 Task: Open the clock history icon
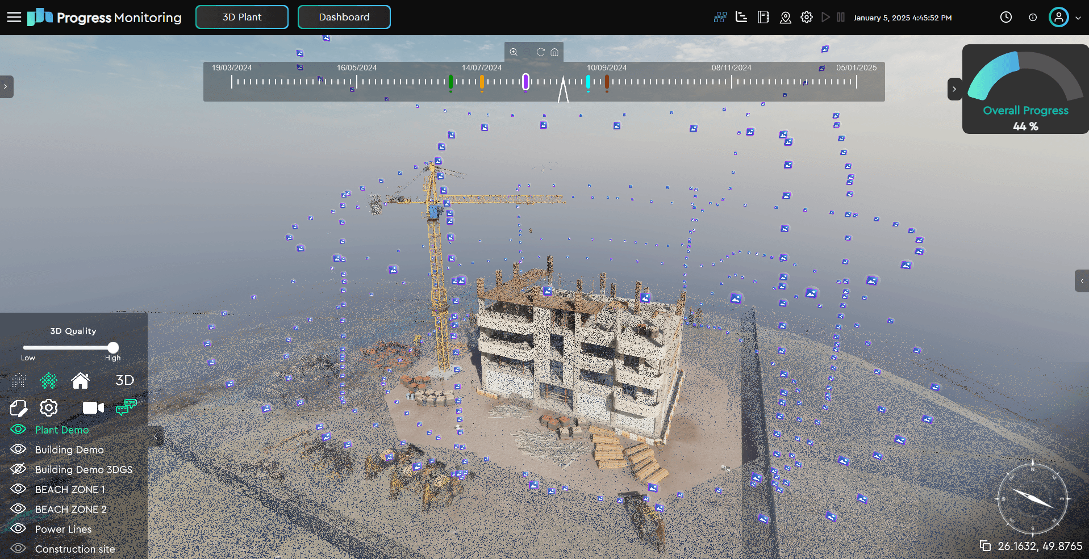click(x=1006, y=18)
